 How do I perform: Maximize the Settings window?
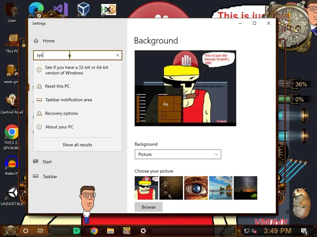pyautogui.click(x=254, y=23)
